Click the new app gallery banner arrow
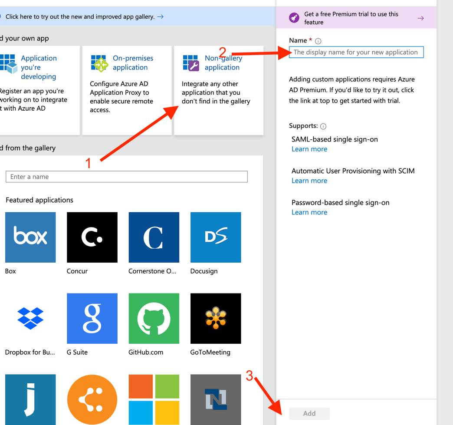The image size is (453, 425). (161, 17)
